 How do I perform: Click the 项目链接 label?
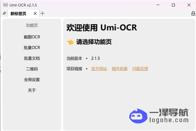74,69
